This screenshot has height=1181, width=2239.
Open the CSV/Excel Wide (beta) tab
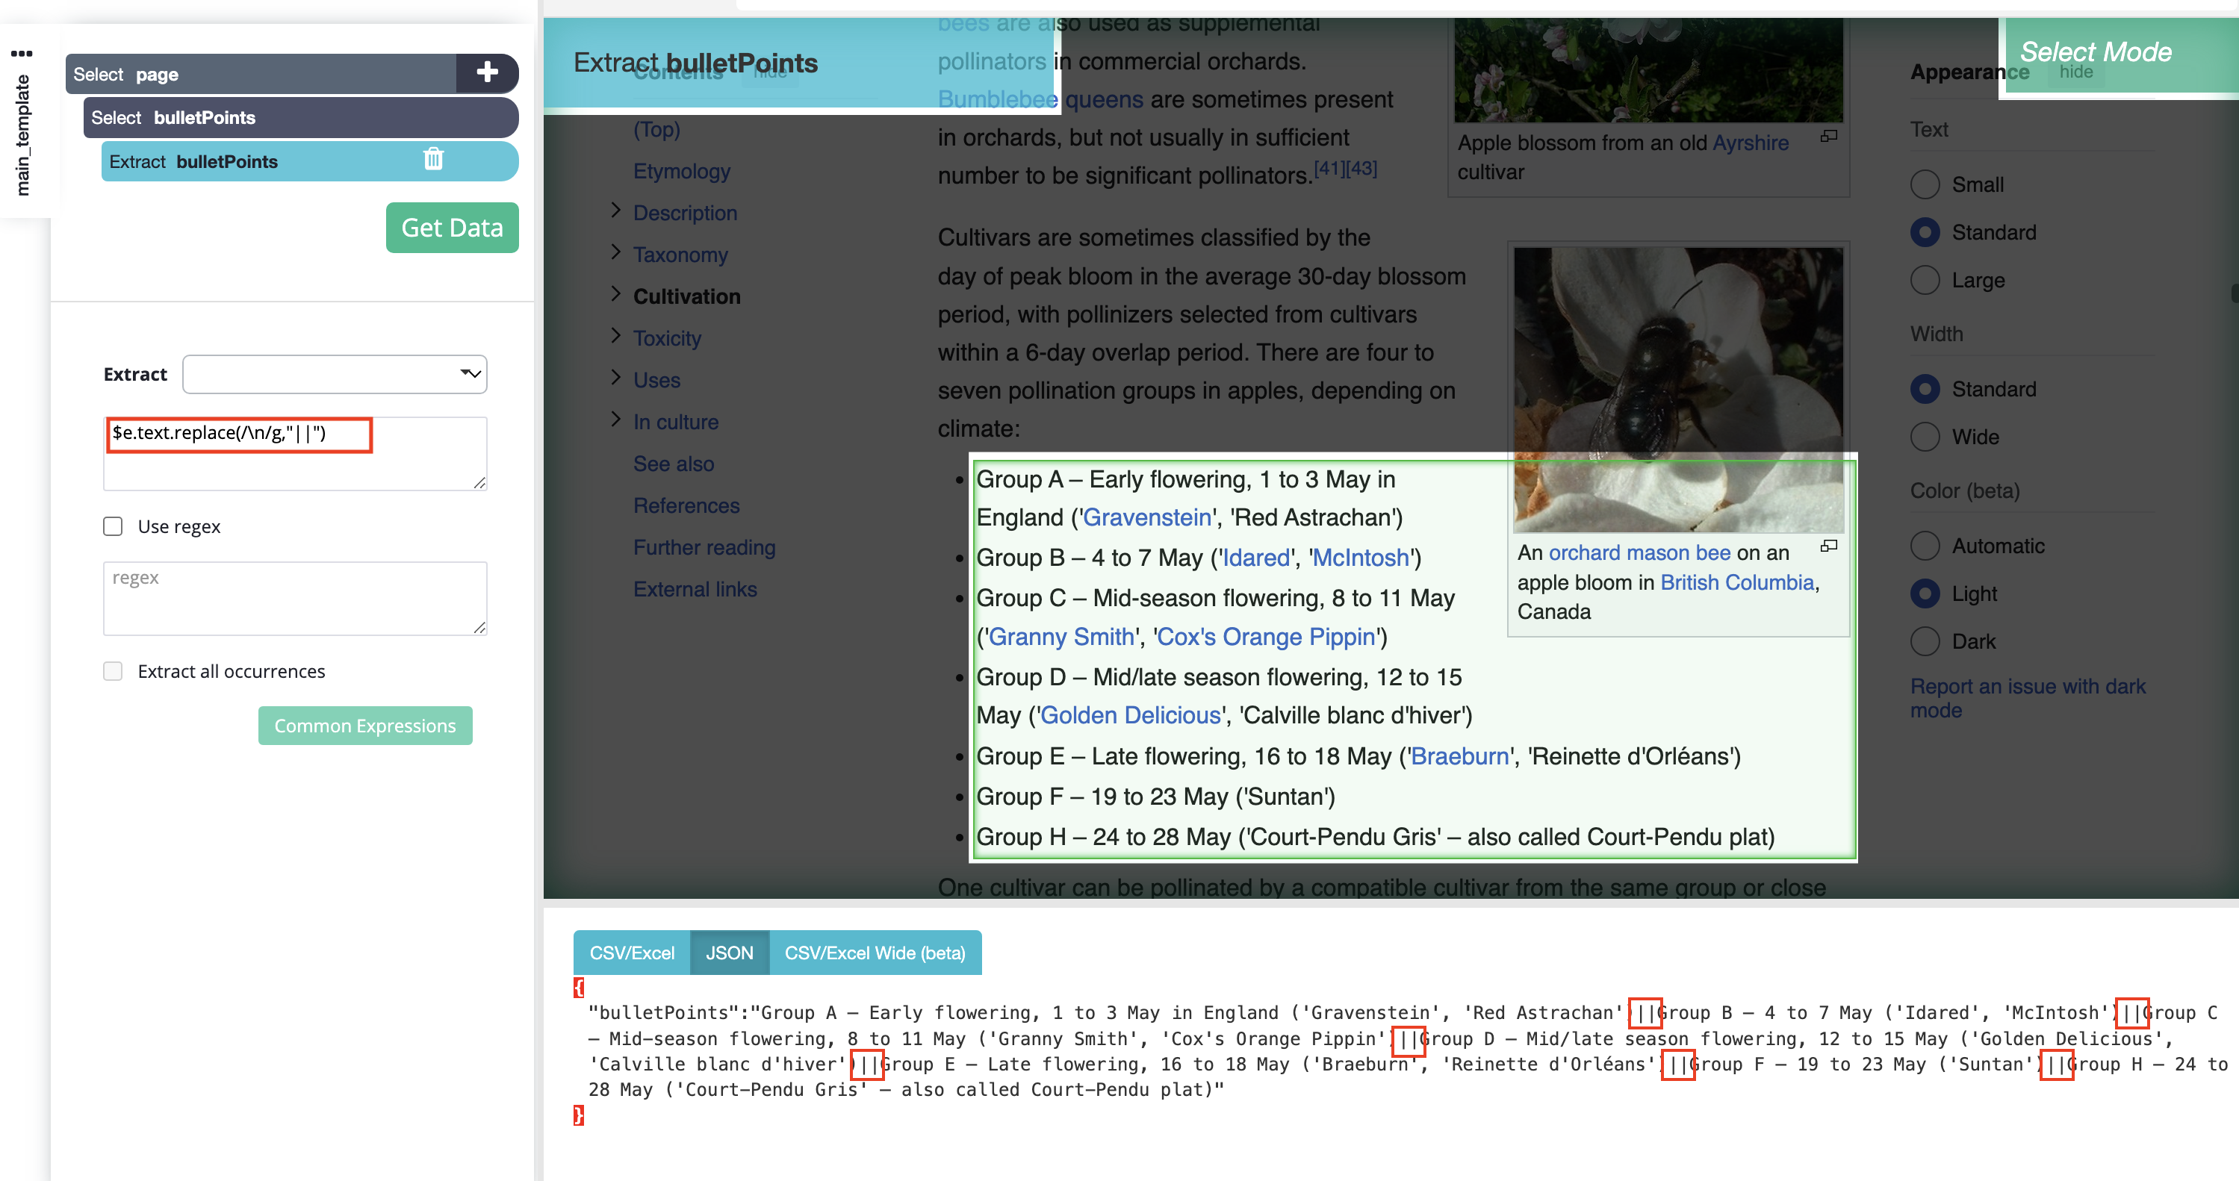point(875,953)
